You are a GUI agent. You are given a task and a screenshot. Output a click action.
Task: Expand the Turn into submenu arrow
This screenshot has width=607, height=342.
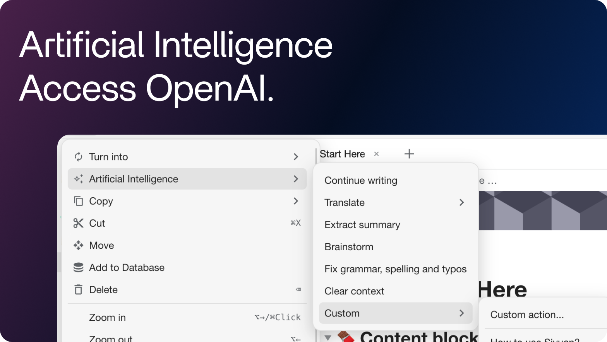click(296, 157)
